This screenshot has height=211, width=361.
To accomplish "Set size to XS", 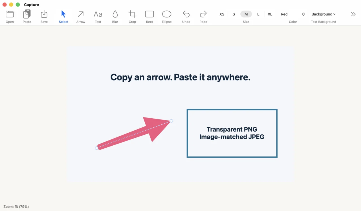I will tap(222, 14).
